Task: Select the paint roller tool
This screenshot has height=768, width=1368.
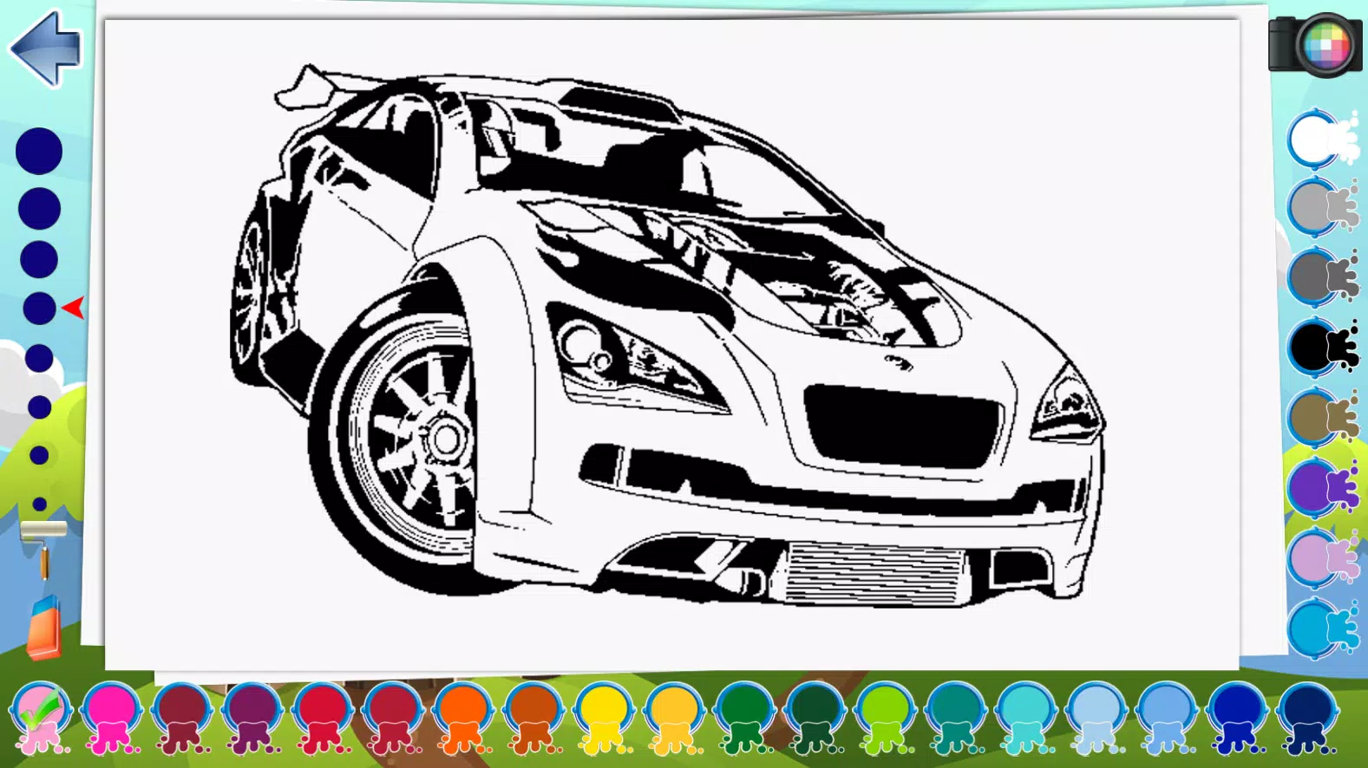Action: (43, 550)
